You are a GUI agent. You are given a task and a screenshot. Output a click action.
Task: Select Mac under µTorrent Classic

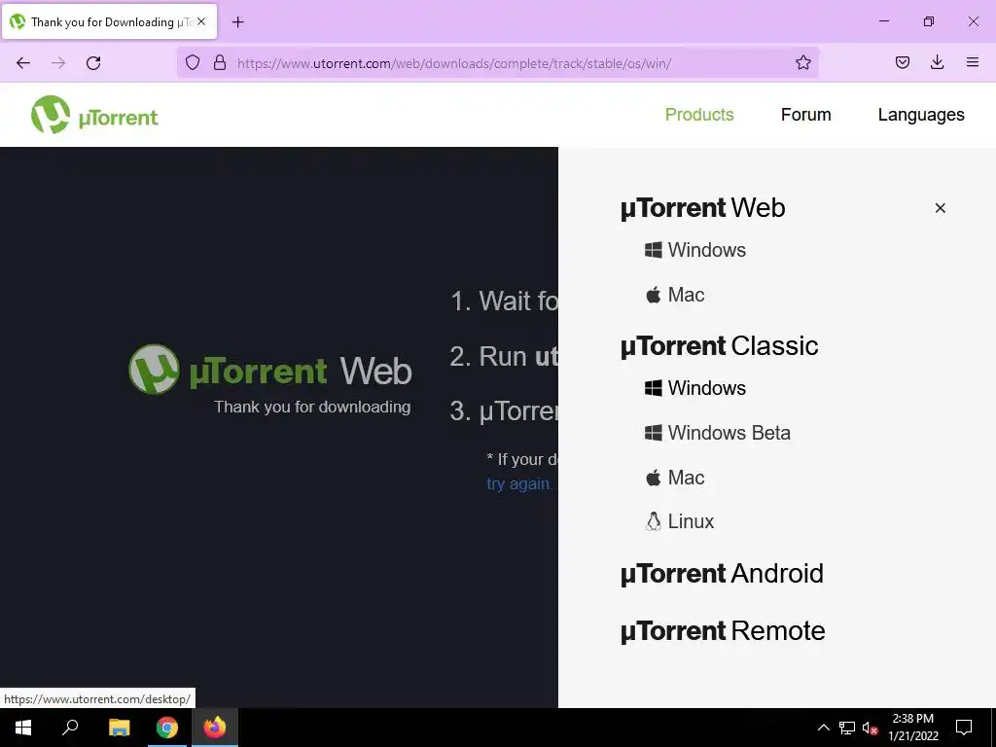675,477
